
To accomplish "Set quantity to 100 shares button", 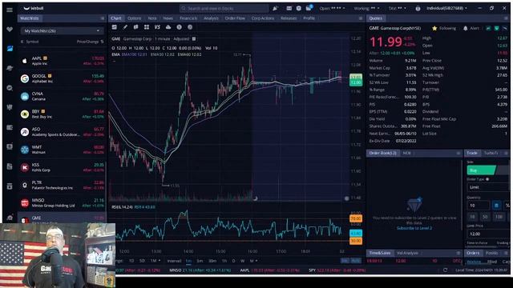I will [499, 217].
